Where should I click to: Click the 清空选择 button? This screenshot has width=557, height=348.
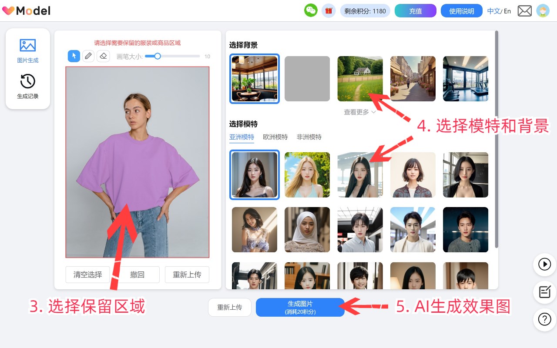click(88, 274)
